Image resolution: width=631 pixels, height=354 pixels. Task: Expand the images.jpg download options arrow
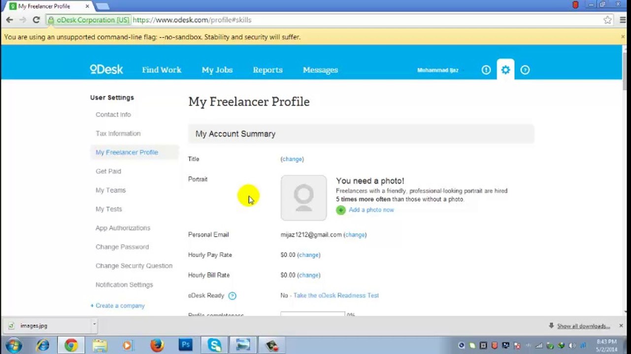click(x=94, y=324)
